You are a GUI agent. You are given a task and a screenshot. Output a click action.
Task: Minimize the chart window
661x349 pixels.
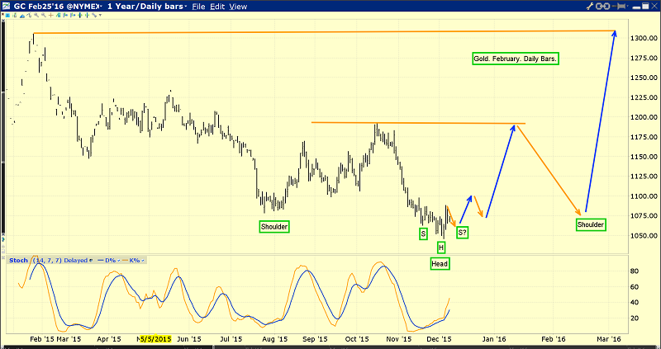click(626, 6)
